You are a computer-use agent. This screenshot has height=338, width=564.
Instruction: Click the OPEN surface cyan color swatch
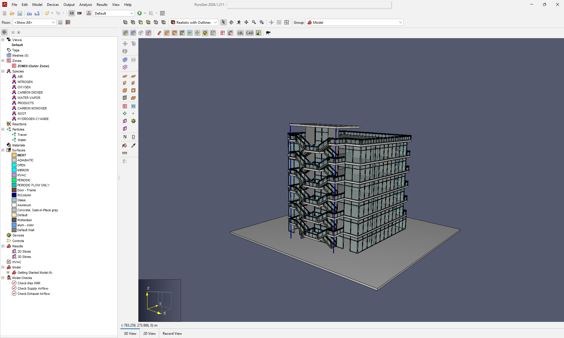(14, 165)
